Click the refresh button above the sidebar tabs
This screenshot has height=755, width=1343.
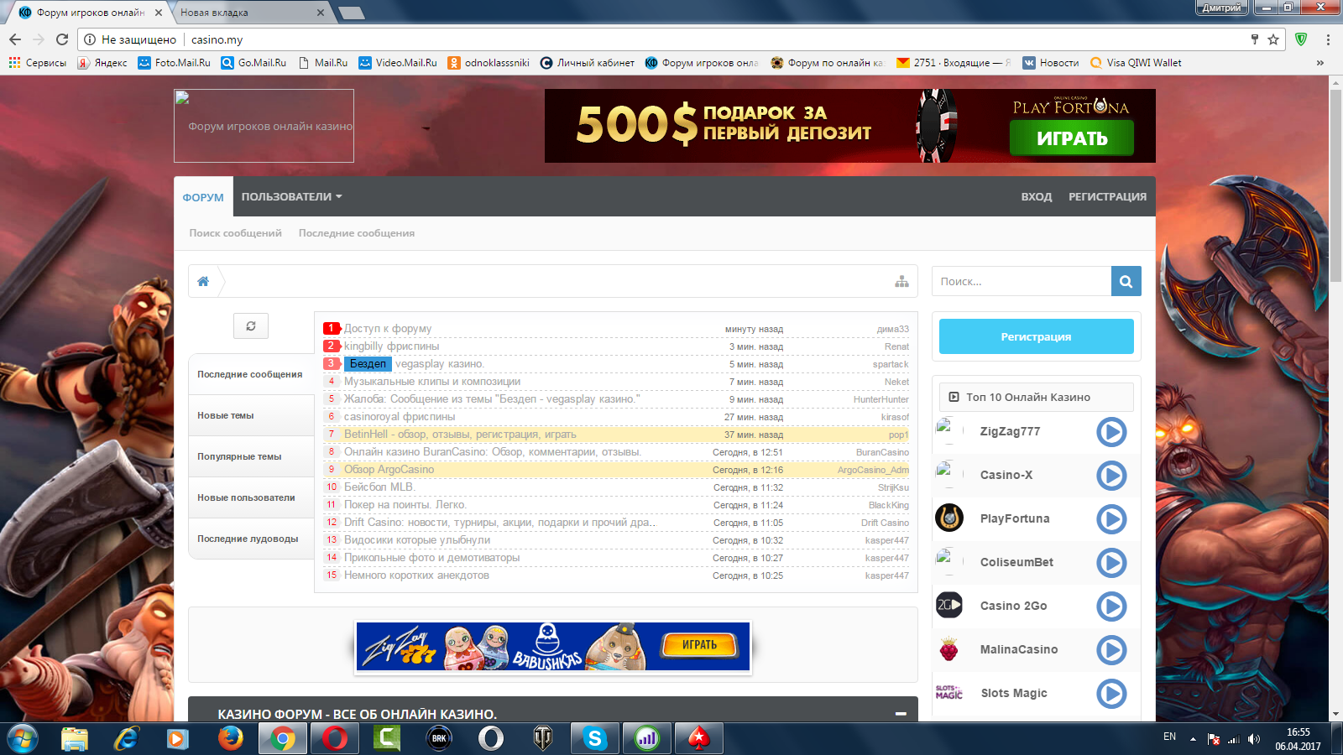[x=251, y=325]
